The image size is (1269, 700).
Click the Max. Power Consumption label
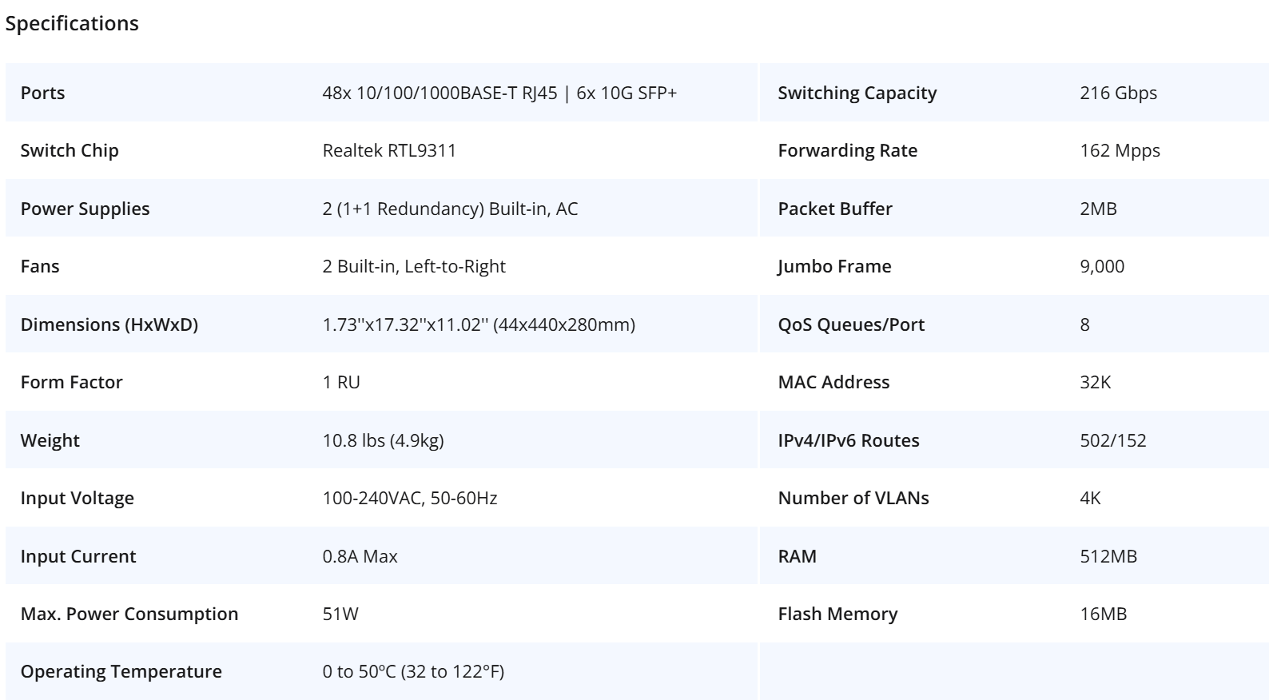(x=129, y=614)
